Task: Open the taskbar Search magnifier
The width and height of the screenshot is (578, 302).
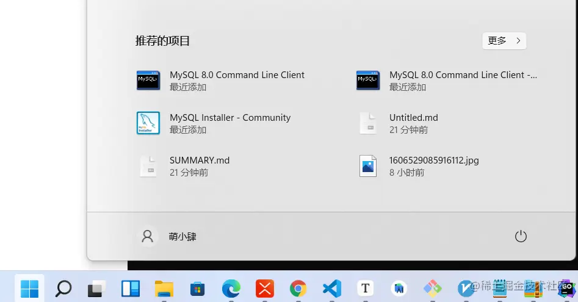Action: coord(63,289)
